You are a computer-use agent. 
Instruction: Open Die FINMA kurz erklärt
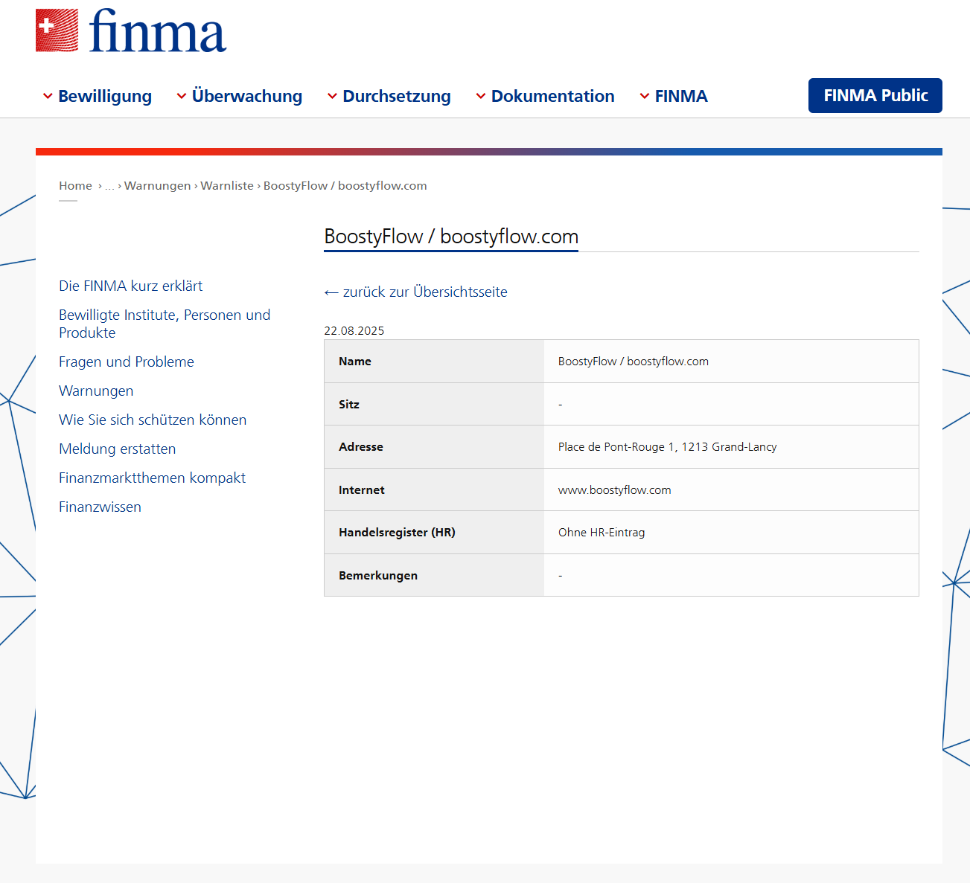(131, 286)
